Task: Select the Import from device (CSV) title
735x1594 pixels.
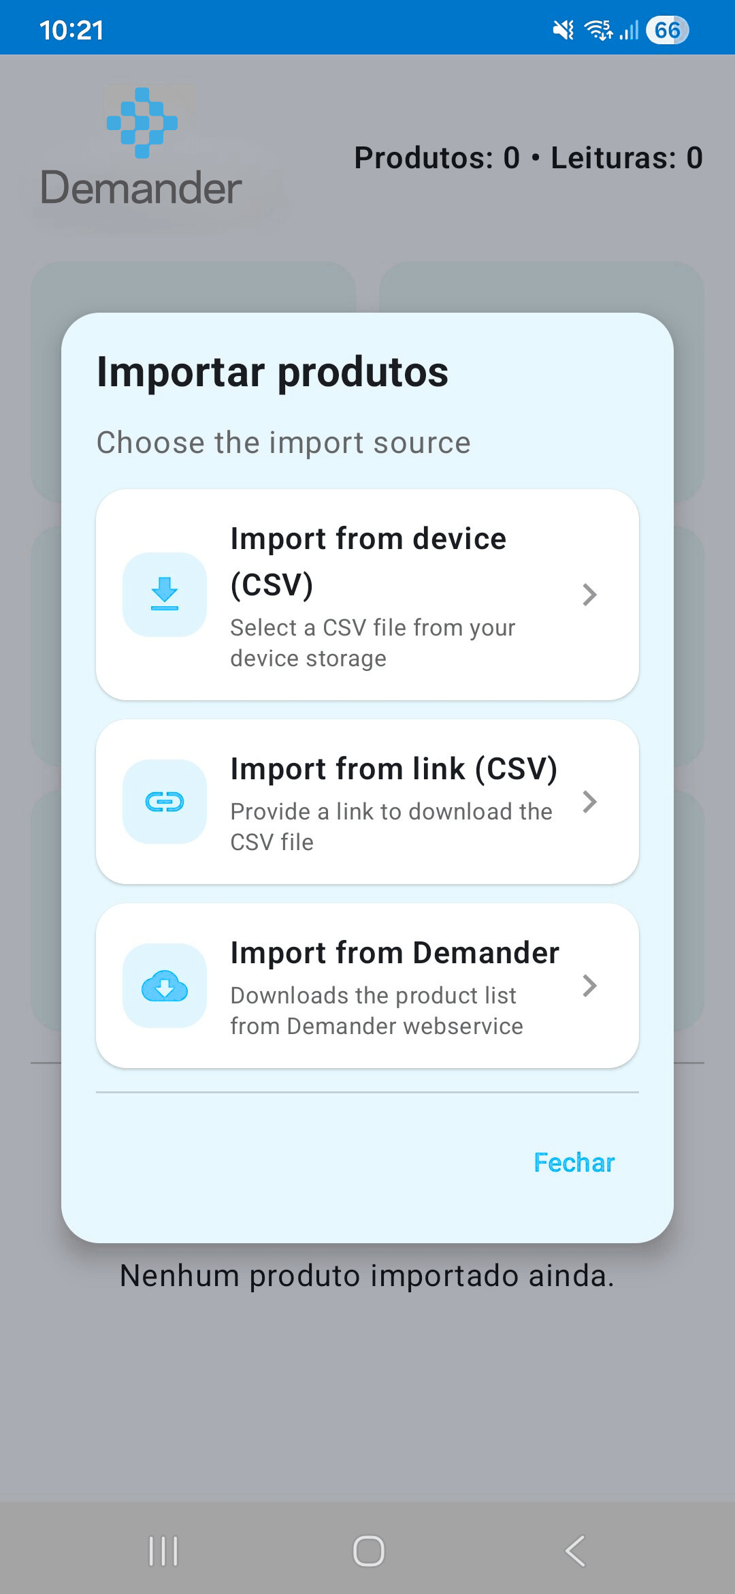Action: [368, 561]
